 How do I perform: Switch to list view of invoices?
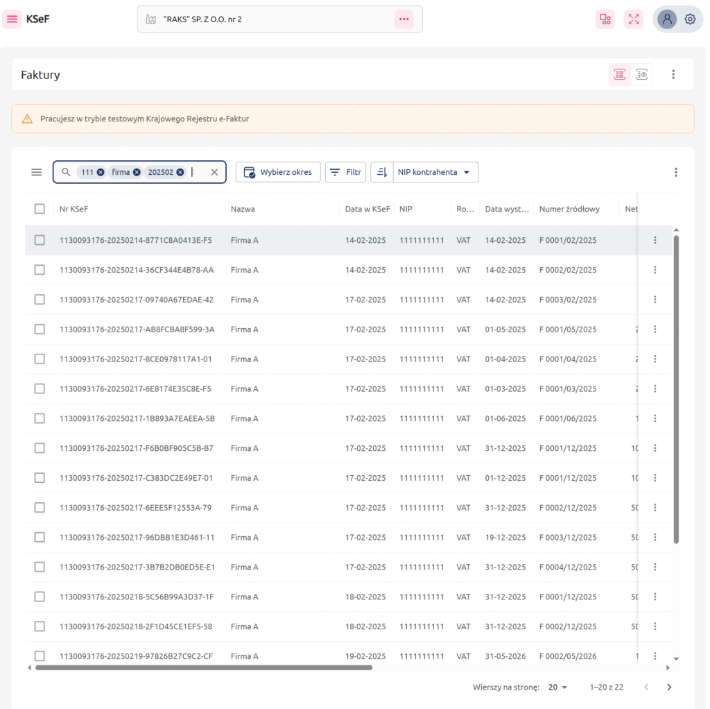pos(619,74)
